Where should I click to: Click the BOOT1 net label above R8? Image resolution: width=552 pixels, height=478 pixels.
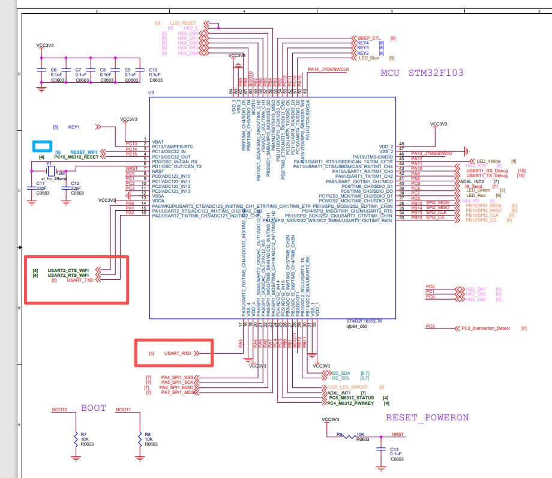tap(123, 410)
